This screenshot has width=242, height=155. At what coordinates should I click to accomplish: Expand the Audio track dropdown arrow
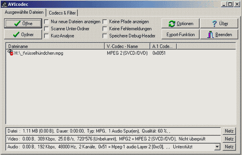[x=217, y=147]
